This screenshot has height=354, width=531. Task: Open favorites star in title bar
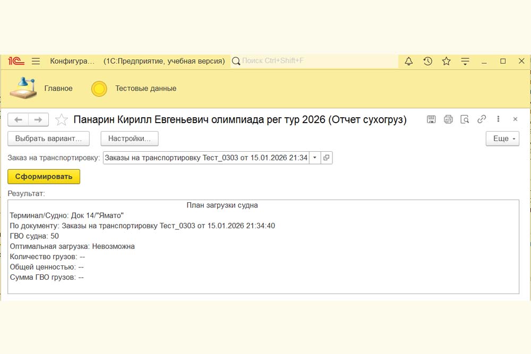coord(446,61)
